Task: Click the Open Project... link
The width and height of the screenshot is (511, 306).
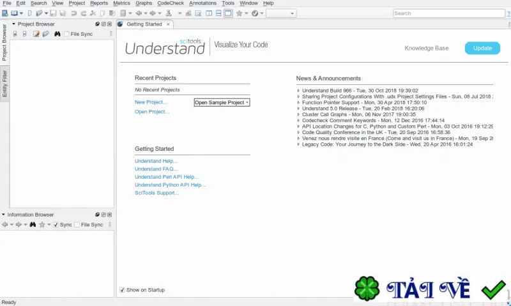Action: pos(152,111)
